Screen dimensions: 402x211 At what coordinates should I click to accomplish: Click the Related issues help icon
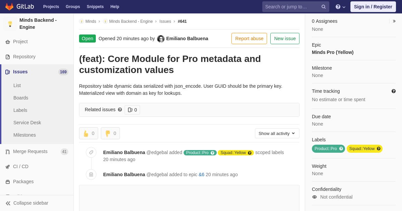(x=120, y=110)
